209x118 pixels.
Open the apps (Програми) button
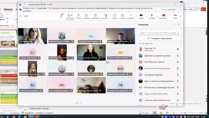[x=122, y=16]
